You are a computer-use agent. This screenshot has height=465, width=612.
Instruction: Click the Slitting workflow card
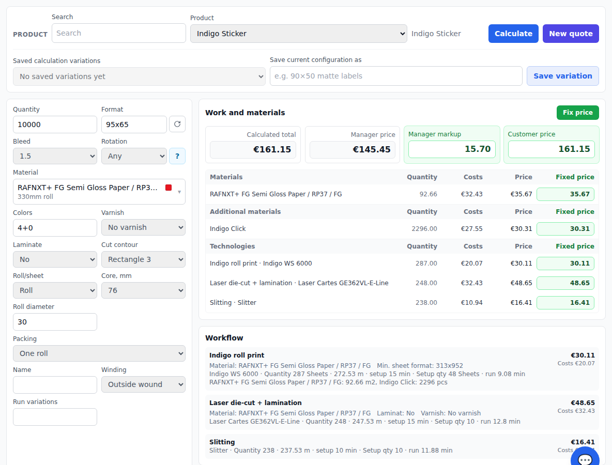(402, 446)
